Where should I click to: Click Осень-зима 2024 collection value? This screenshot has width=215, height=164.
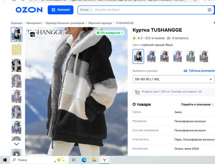click(187, 149)
